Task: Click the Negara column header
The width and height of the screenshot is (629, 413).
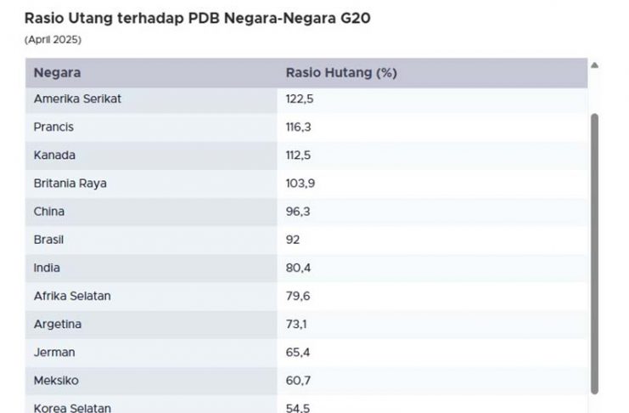Action: [x=58, y=73]
